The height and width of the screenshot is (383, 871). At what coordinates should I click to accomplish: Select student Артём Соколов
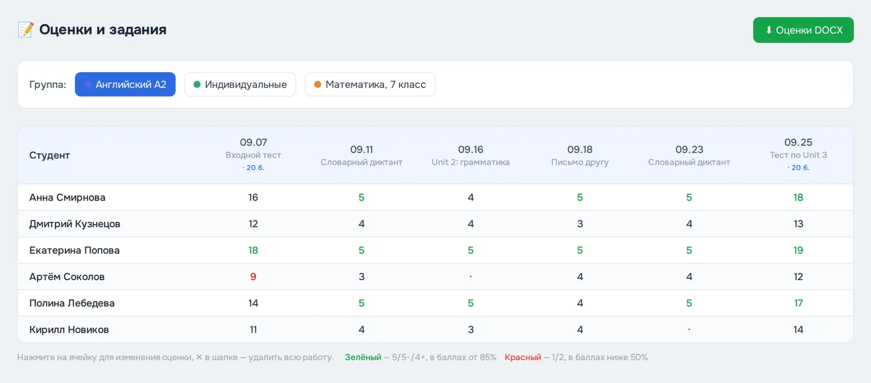67,277
